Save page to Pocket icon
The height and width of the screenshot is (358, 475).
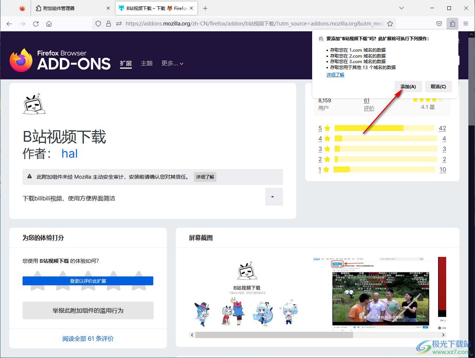439,24
